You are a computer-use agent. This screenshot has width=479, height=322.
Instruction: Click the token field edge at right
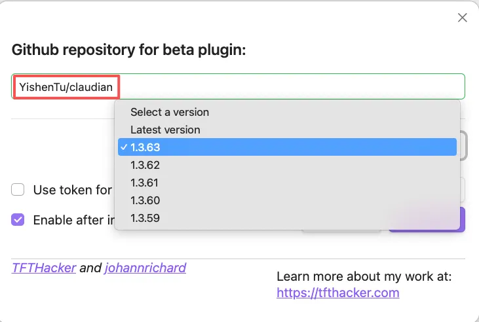[463, 190]
